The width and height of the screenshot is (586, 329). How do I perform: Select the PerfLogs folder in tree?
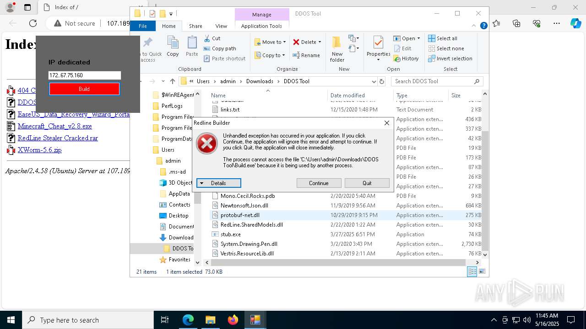pyautogui.click(x=172, y=106)
